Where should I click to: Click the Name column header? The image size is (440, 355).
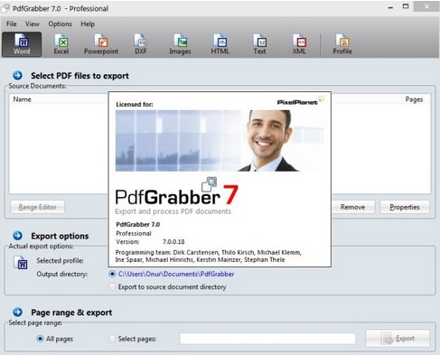coord(22,99)
